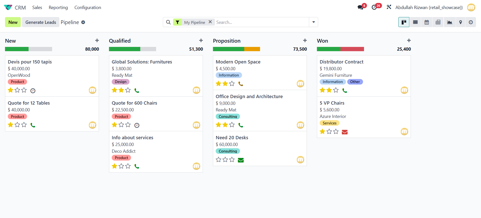The height and width of the screenshot is (218, 481).
Task: Expand the search options dropdown
Action: click(313, 22)
